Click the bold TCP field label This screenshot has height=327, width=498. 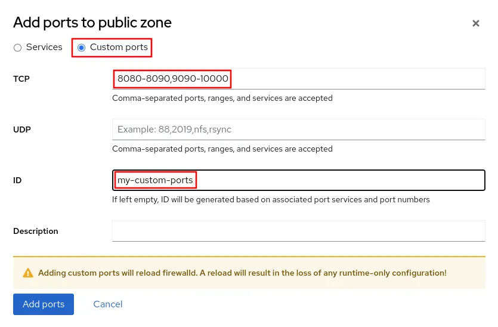(21, 79)
